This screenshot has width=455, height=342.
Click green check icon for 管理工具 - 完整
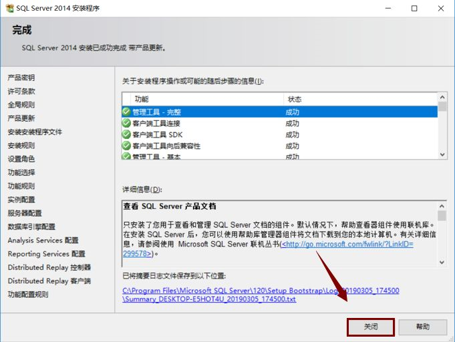(x=126, y=112)
